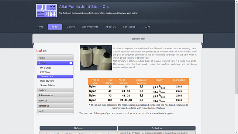The height and width of the screenshot is (134, 238).
Task: Click the yarn spools product photo
Action: tap(96, 58)
